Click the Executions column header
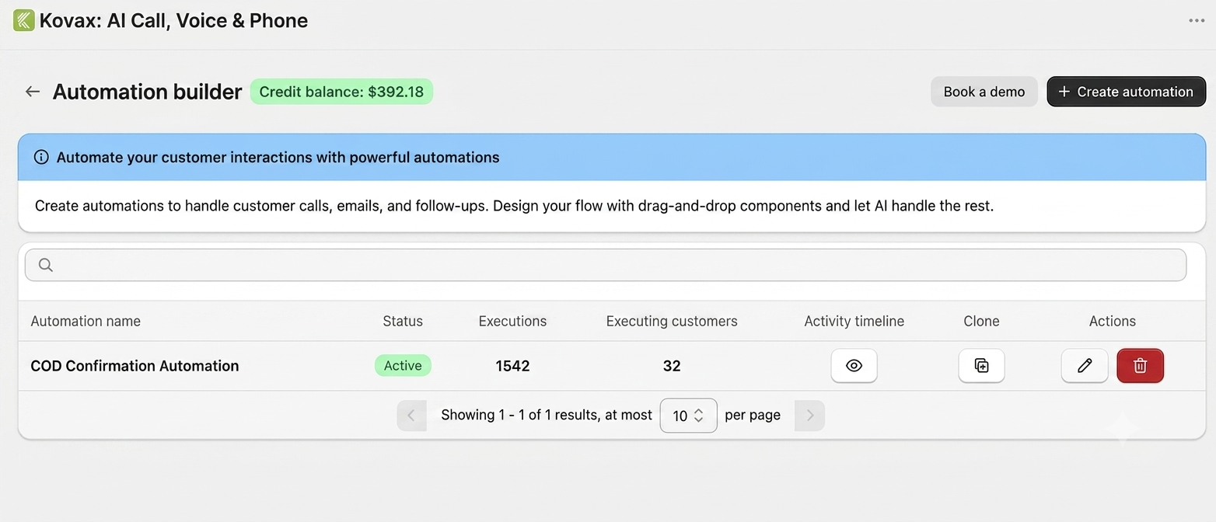Image resolution: width=1216 pixels, height=522 pixels. pyautogui.click(x=512, y=322)
